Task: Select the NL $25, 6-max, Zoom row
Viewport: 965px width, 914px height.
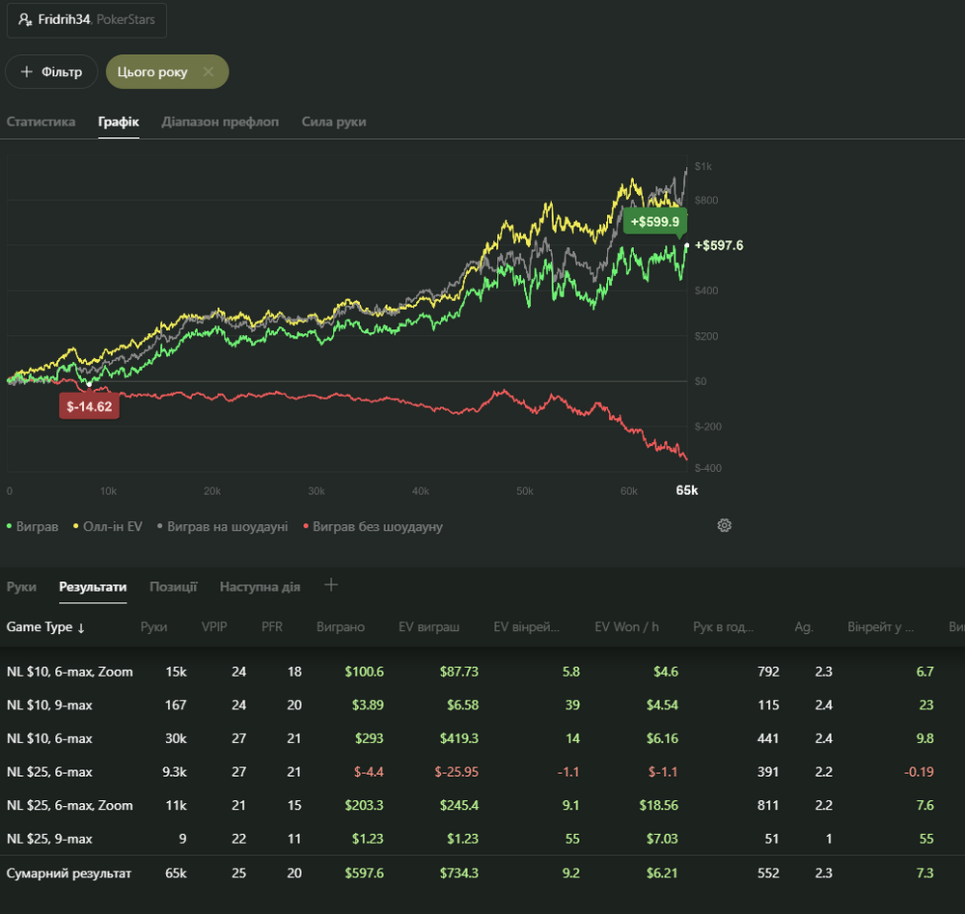Action: [69, 805]
